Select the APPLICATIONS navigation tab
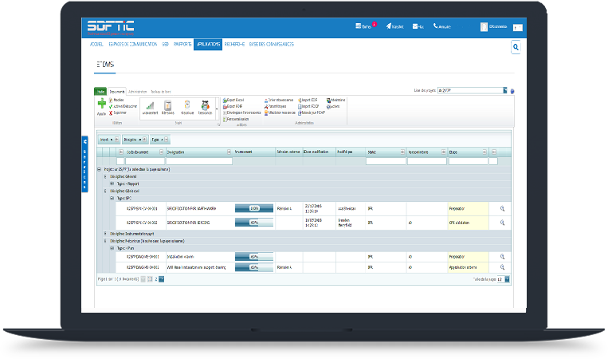This screenshot has height=359, width=608. (x=208, y=44)
